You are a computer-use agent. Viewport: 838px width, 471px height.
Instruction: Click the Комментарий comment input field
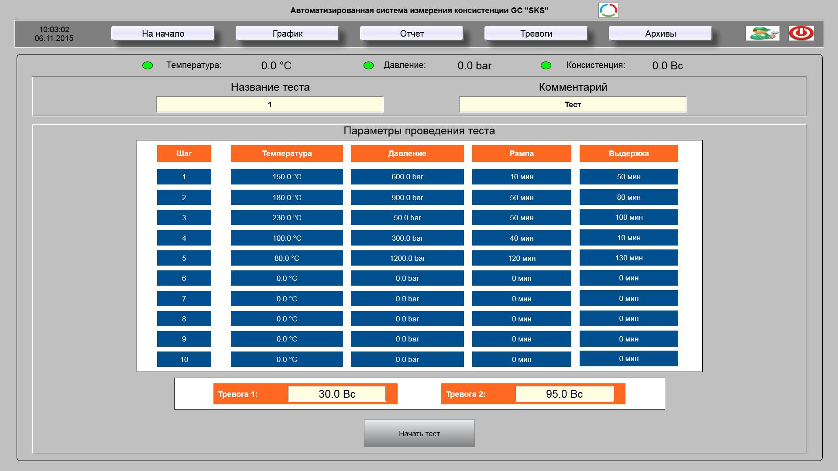tap(572, 105)
